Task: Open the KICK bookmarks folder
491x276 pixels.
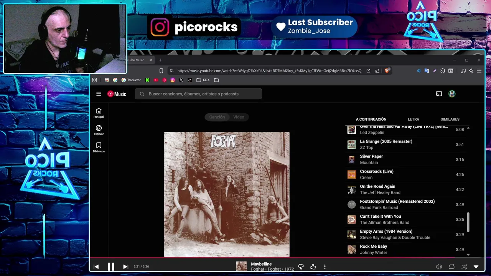Action: tap(203, 80)
